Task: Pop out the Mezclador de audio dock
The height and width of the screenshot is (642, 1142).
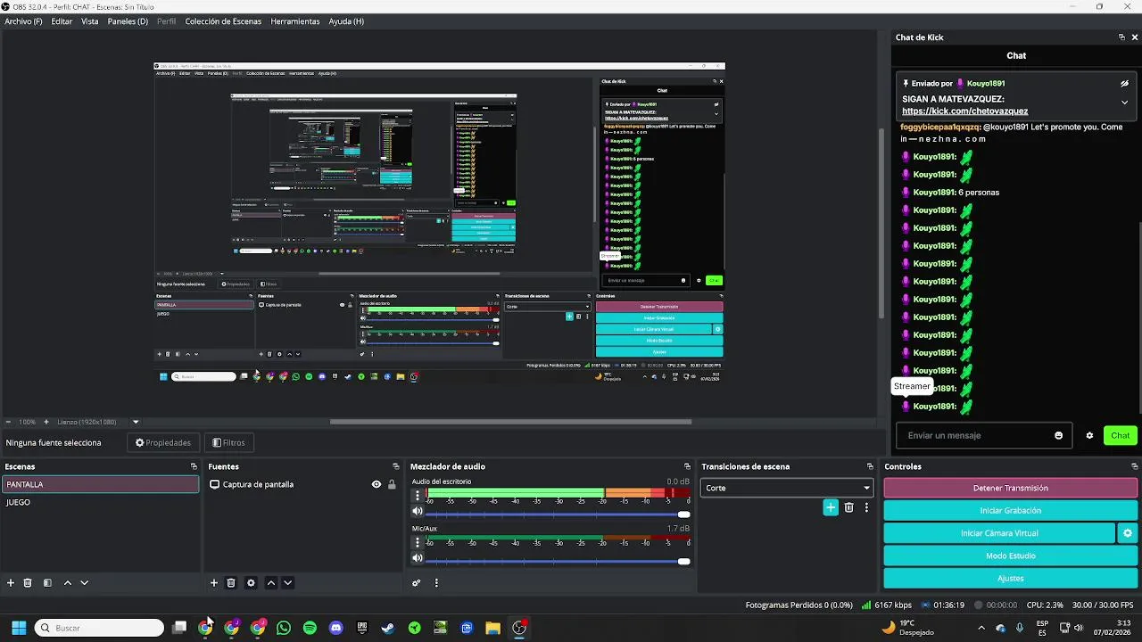Action: tap(687, 466)
